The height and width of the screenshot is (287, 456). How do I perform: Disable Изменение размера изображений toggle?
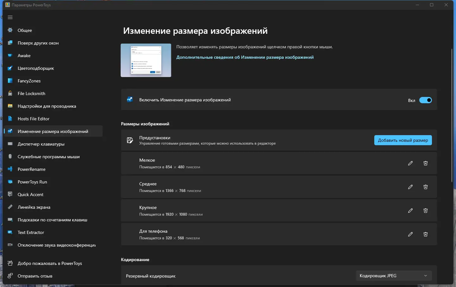click(x=426, y=100)
